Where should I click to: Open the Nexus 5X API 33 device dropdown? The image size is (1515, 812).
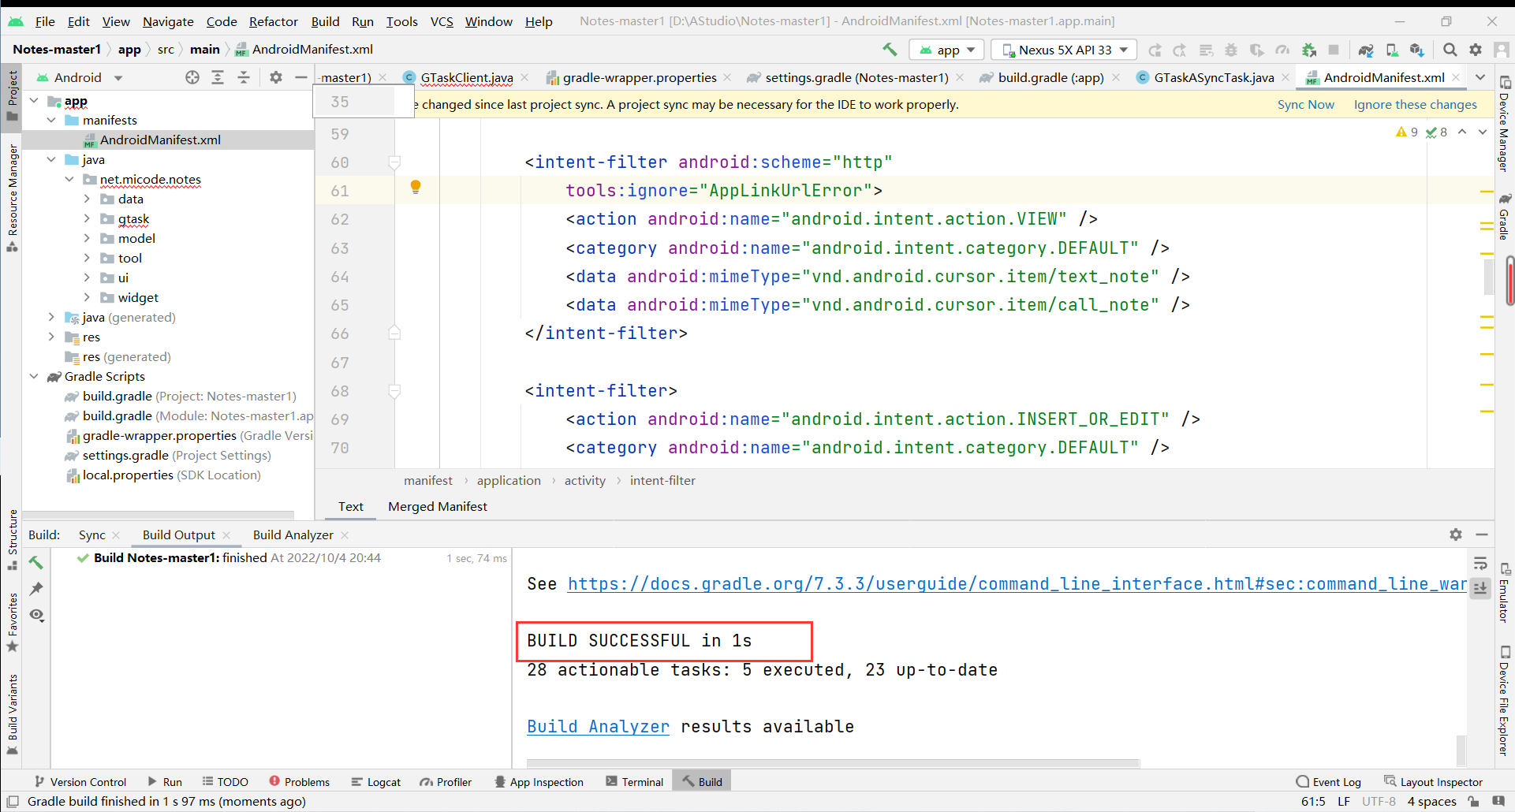coord(1064,50)
